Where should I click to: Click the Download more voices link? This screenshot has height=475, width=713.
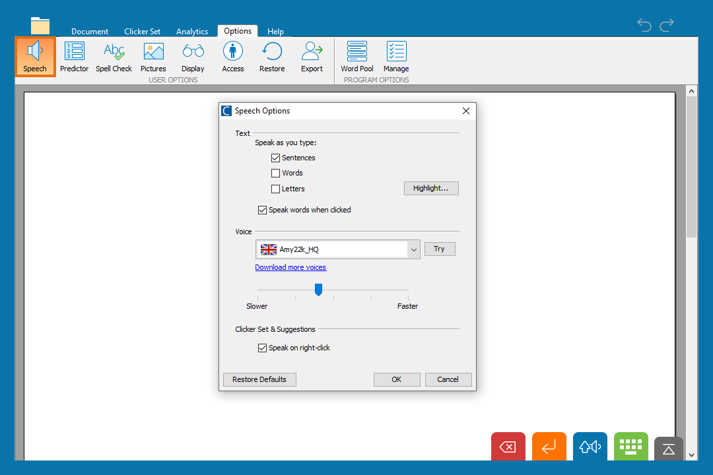coord(290,267)
